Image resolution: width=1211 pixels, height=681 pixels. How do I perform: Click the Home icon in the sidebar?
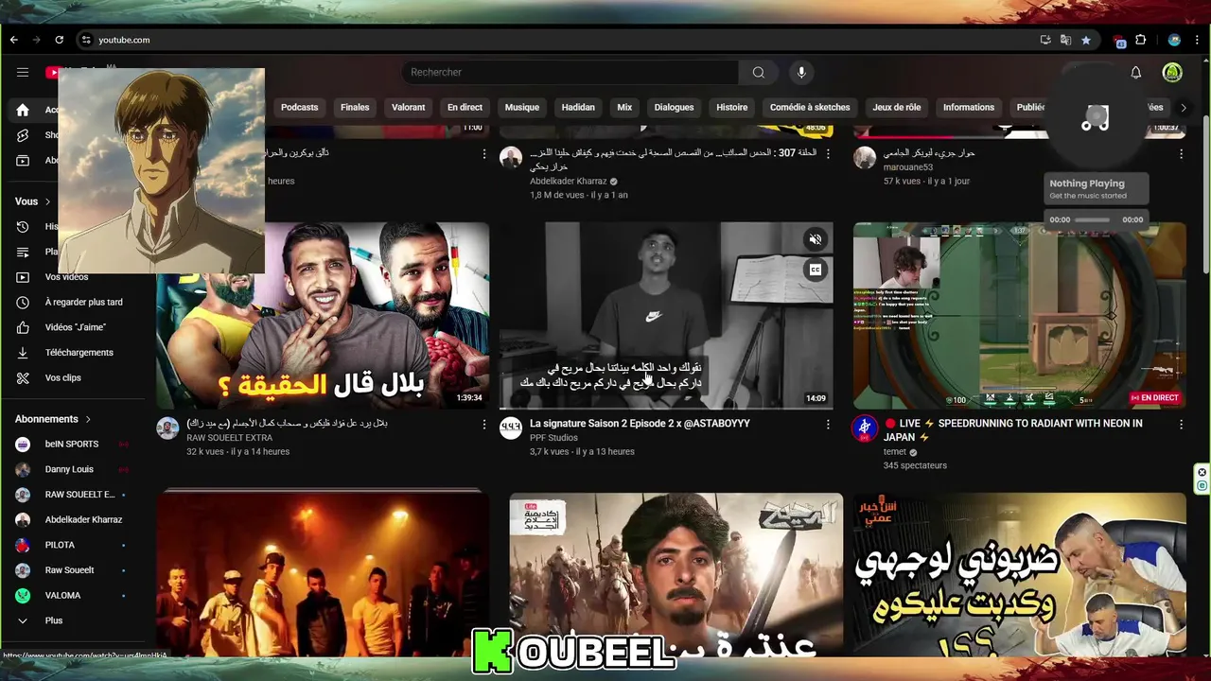coord(23,110)
